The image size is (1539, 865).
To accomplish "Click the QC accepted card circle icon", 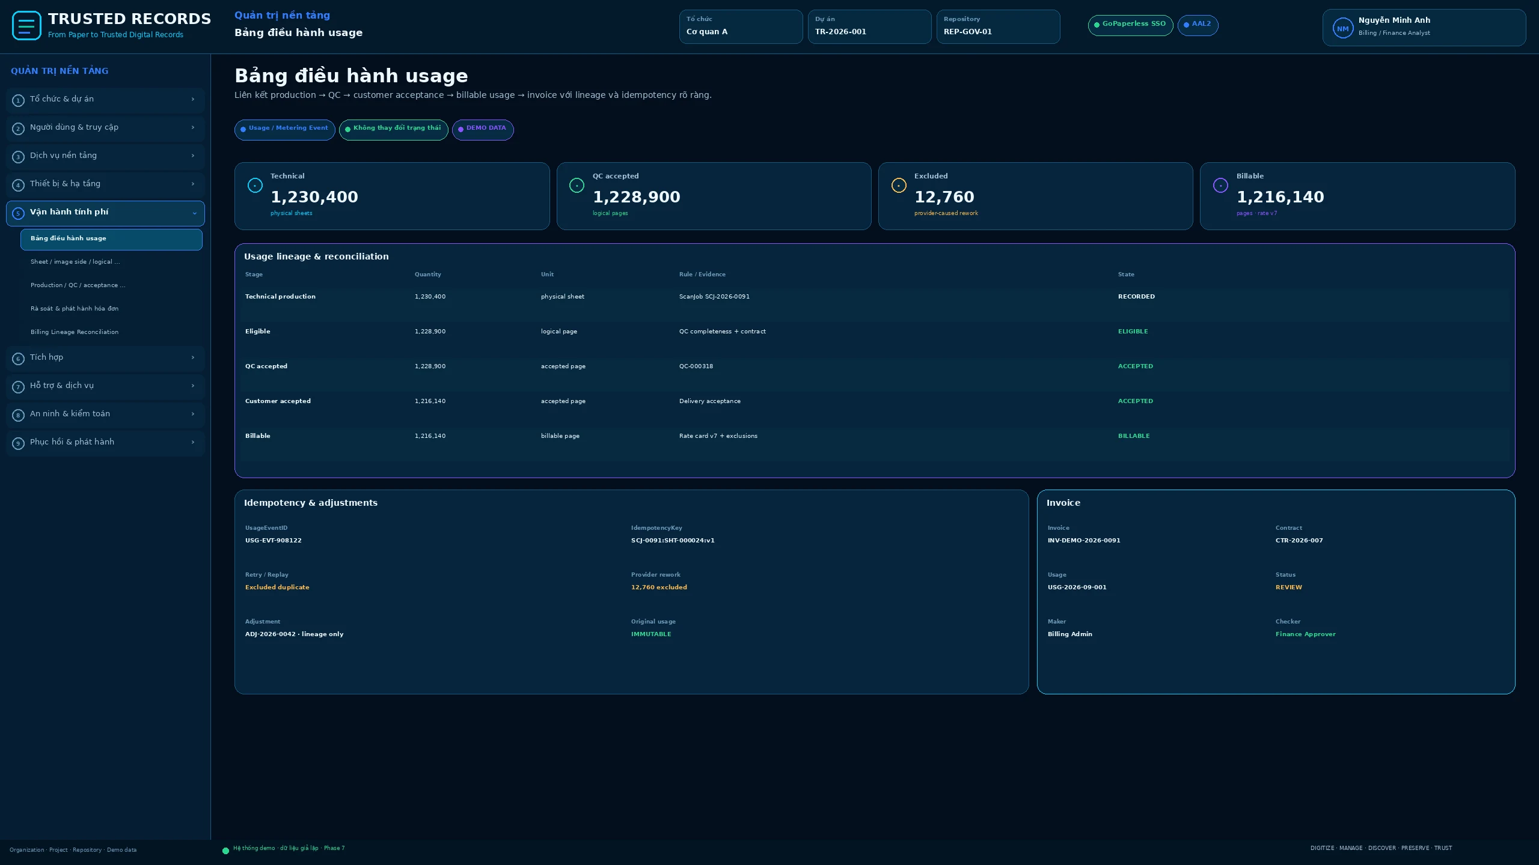I will coord(577,185).
